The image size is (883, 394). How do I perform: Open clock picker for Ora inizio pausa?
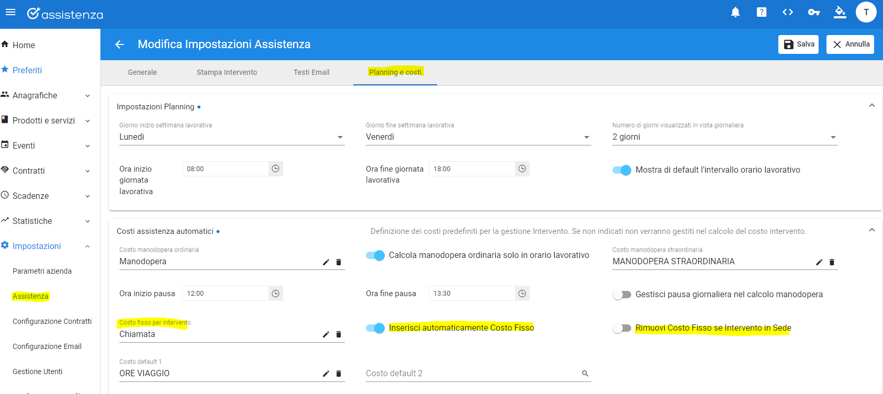[276, 294]
